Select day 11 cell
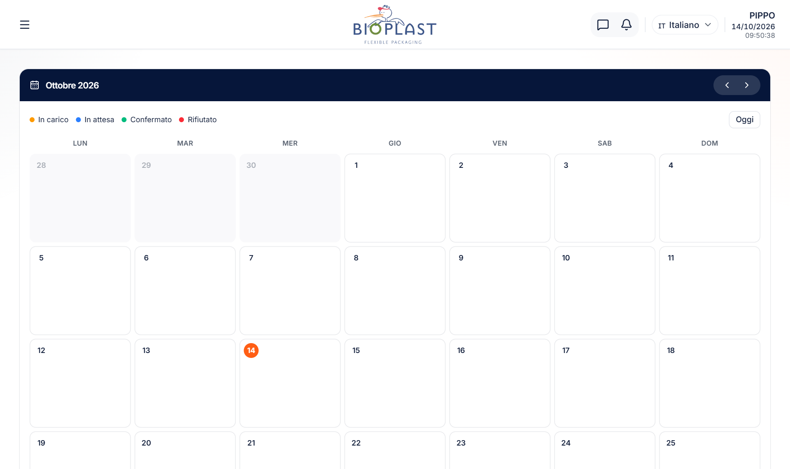 710,290
